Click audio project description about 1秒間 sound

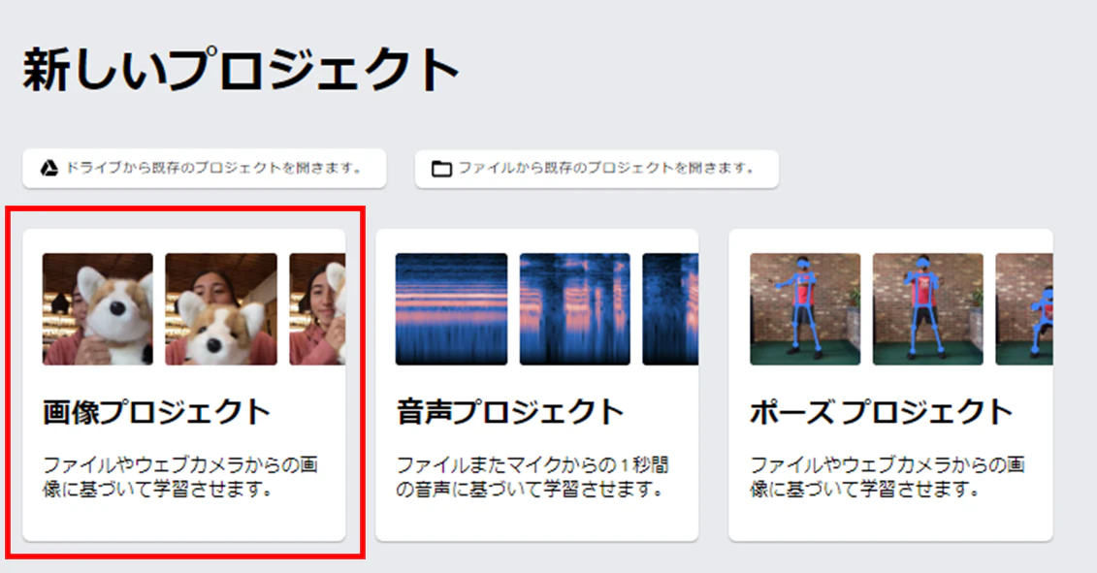point(532,476)
